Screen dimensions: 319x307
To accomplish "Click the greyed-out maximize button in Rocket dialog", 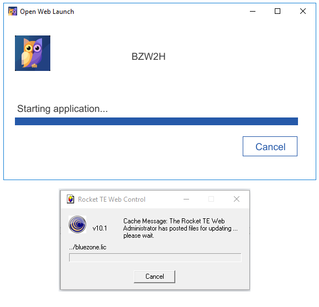I will [211, 199].
